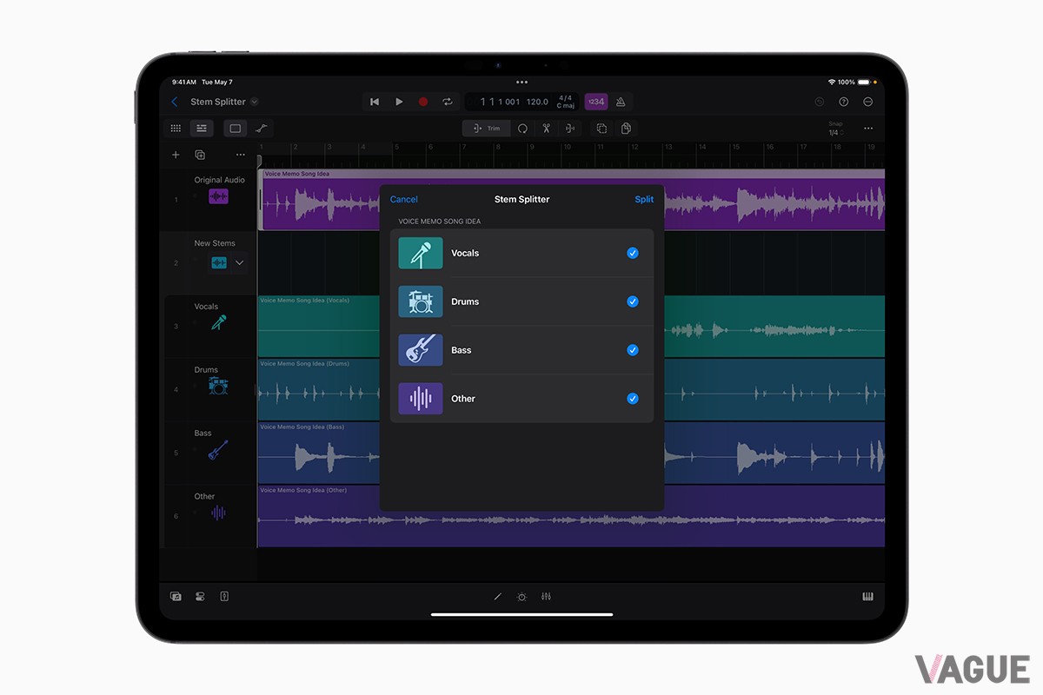
Task: Open the track header ellipsis options
Action: 241,155
